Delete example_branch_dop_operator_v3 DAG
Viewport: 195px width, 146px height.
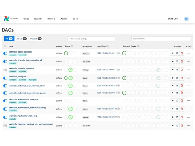[182, 62]
